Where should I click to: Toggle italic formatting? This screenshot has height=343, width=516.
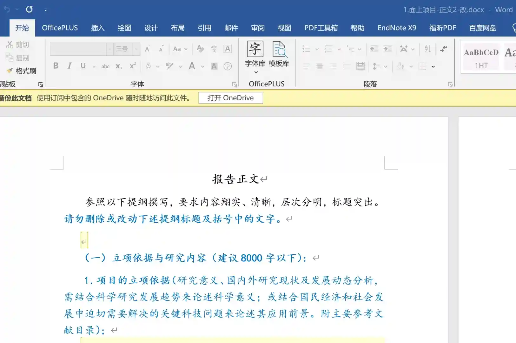tap(69, 66)
